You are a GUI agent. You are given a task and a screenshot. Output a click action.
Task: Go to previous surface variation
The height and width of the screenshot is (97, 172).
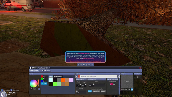coord(135,77)
